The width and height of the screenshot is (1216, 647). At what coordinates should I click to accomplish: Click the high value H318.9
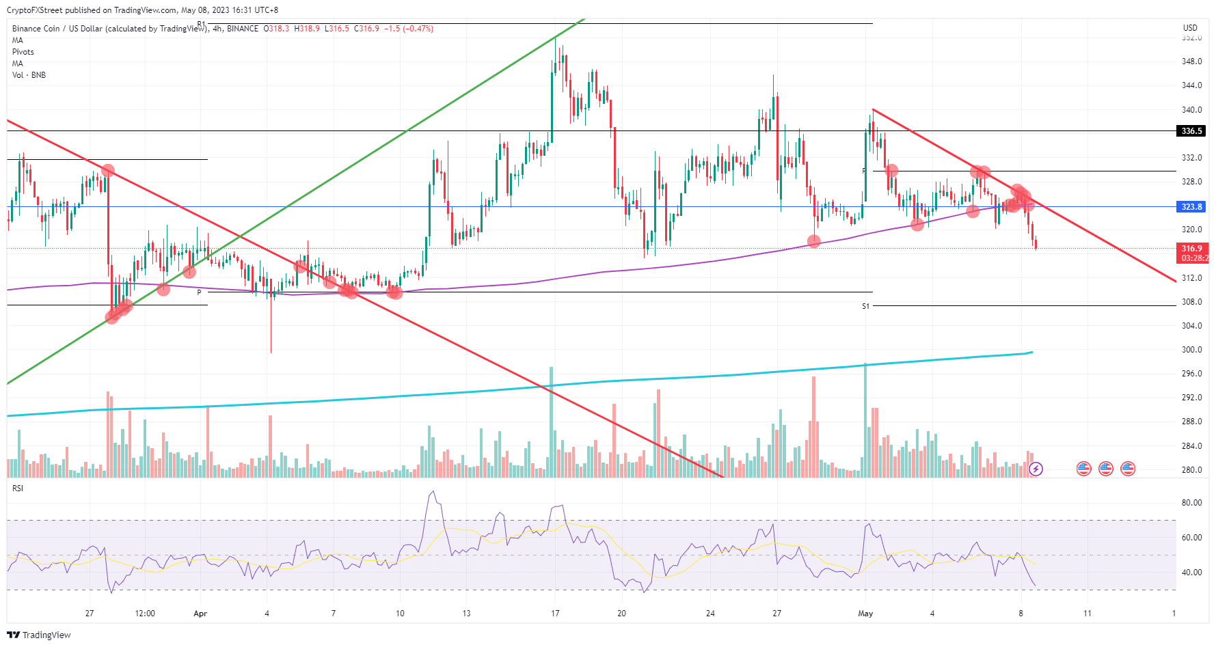point(307,29)
